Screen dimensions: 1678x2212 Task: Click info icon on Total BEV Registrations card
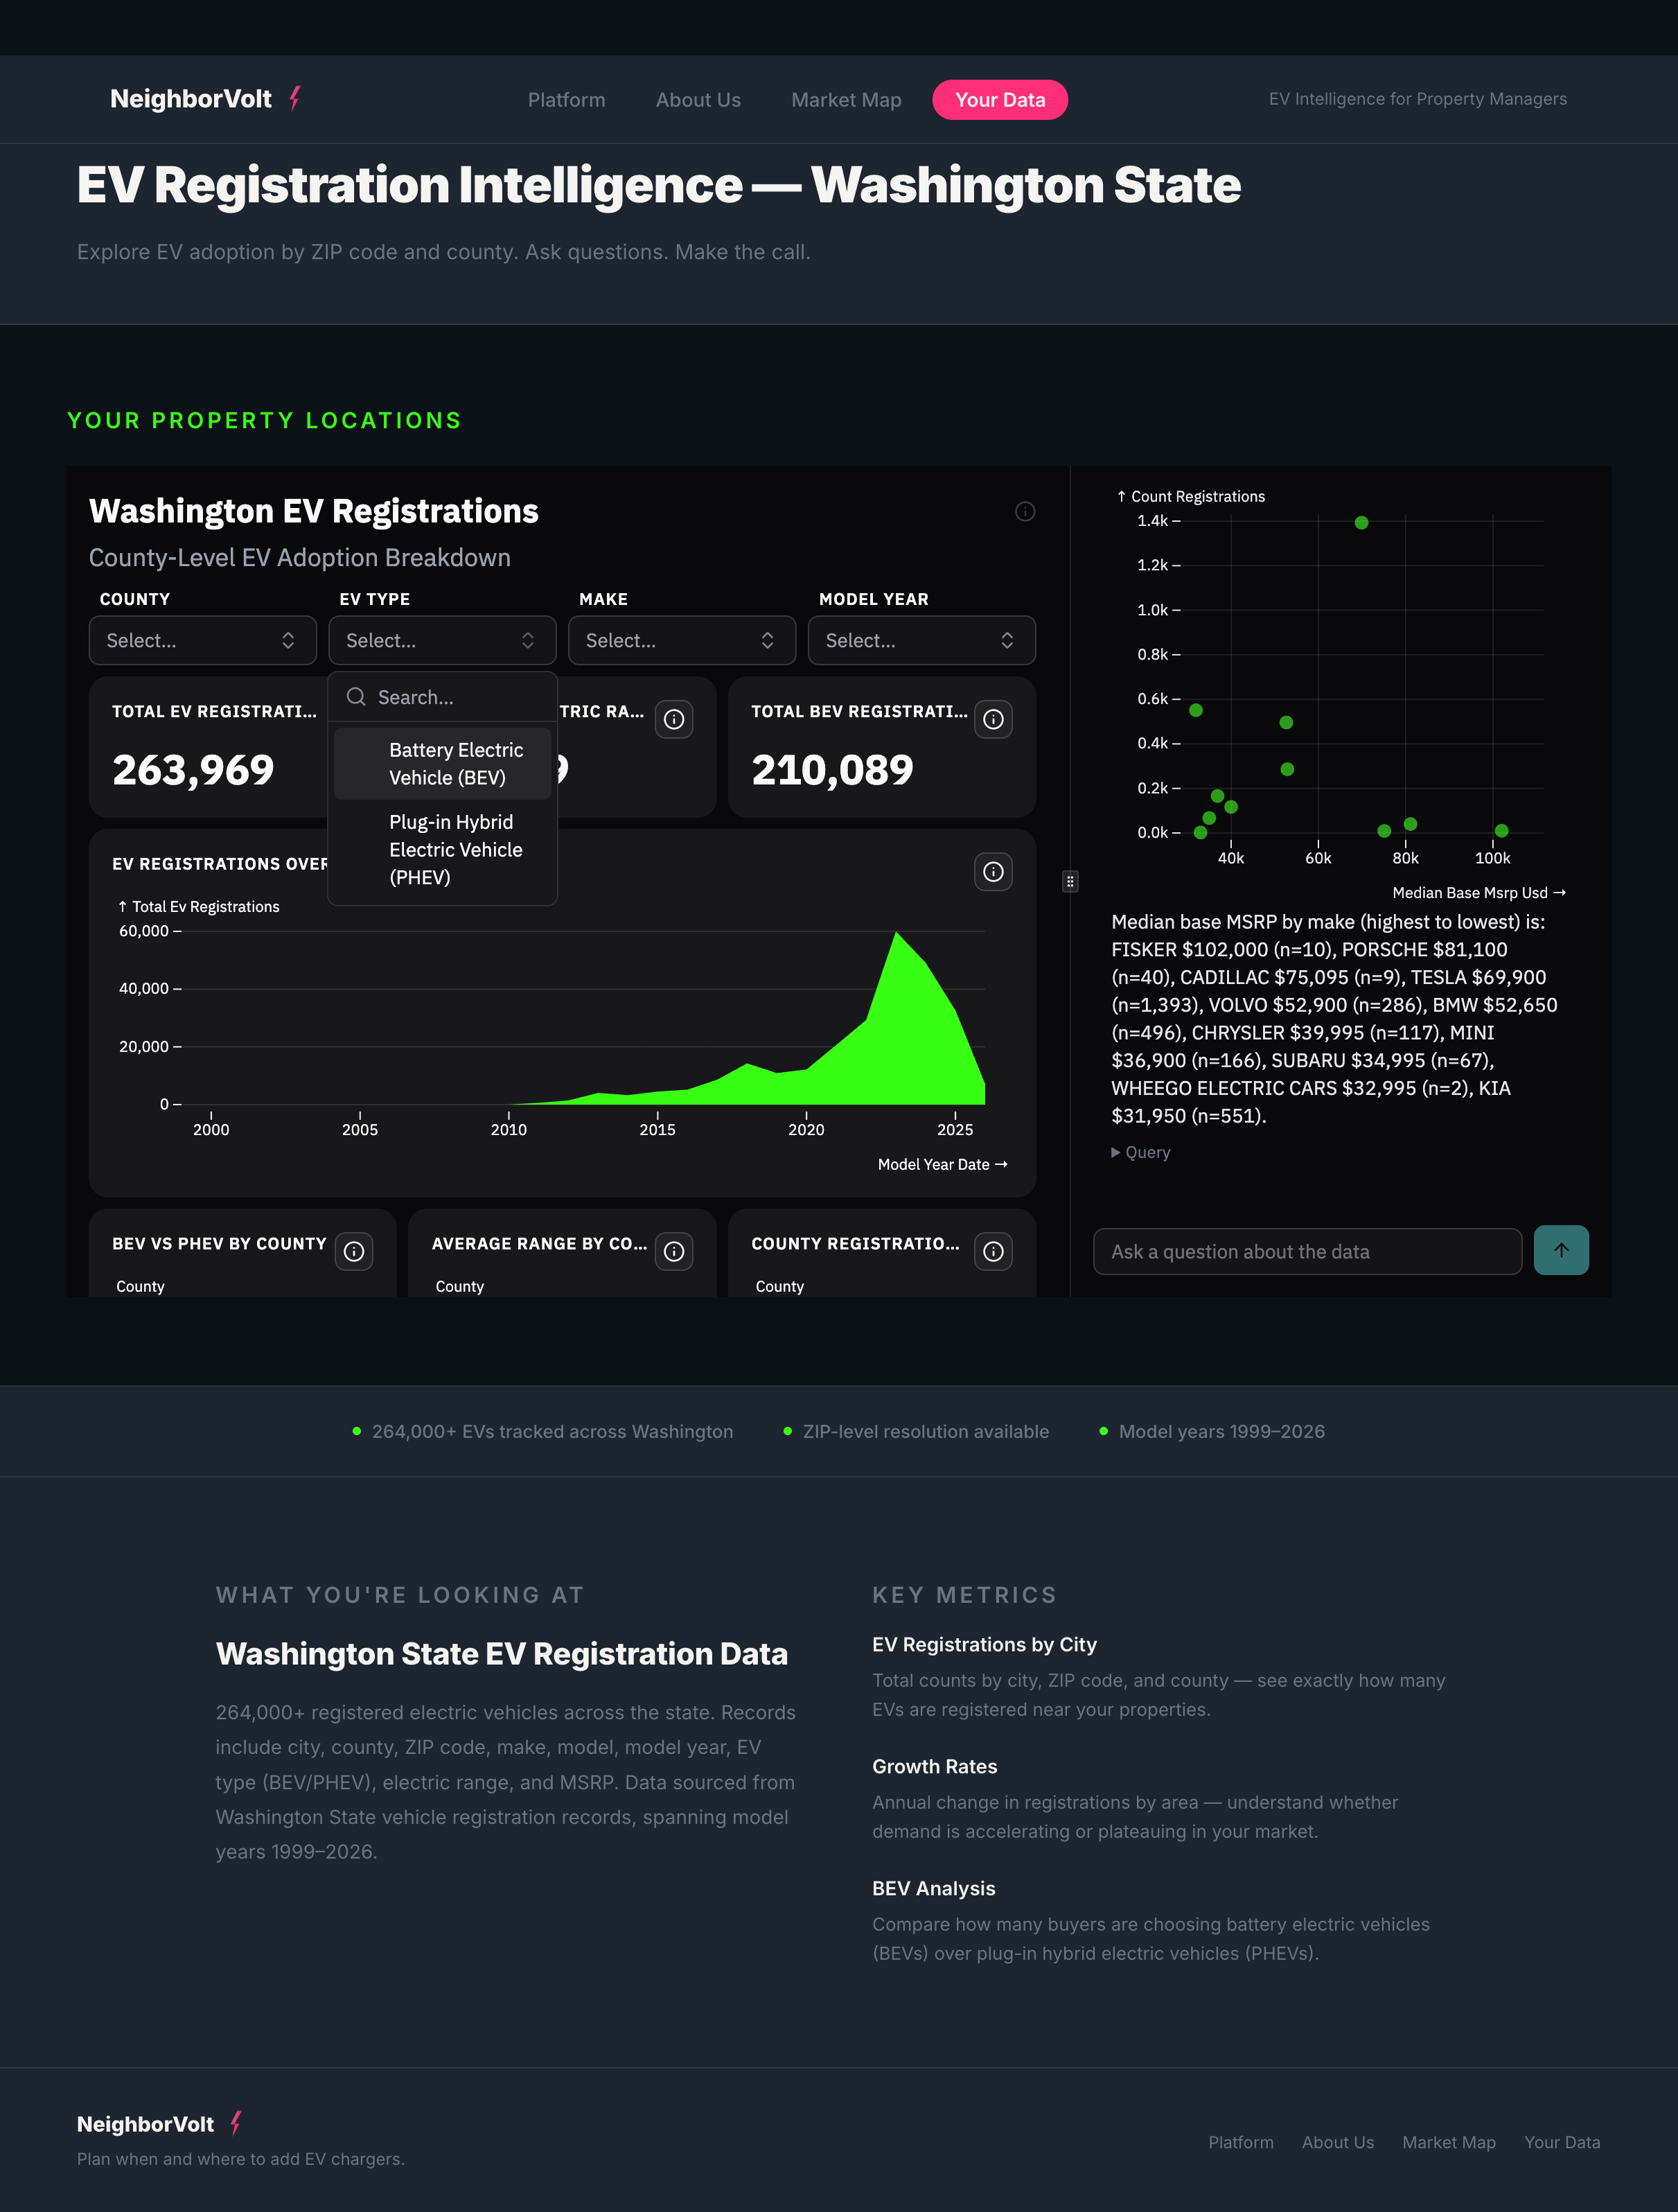point(993,719)
